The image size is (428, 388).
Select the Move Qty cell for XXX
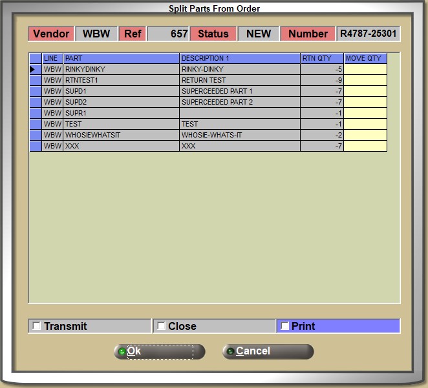point(365,146)
